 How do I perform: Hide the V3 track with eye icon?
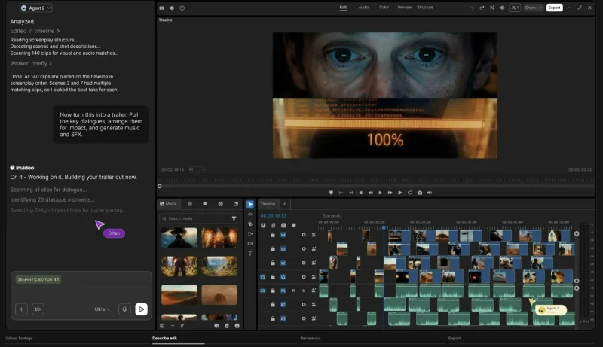tap(304, 248)
